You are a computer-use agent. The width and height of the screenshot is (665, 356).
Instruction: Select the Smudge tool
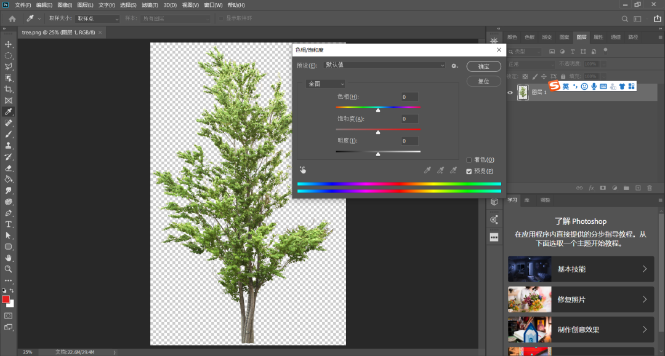pyautogui.click(x=8, y=191)
